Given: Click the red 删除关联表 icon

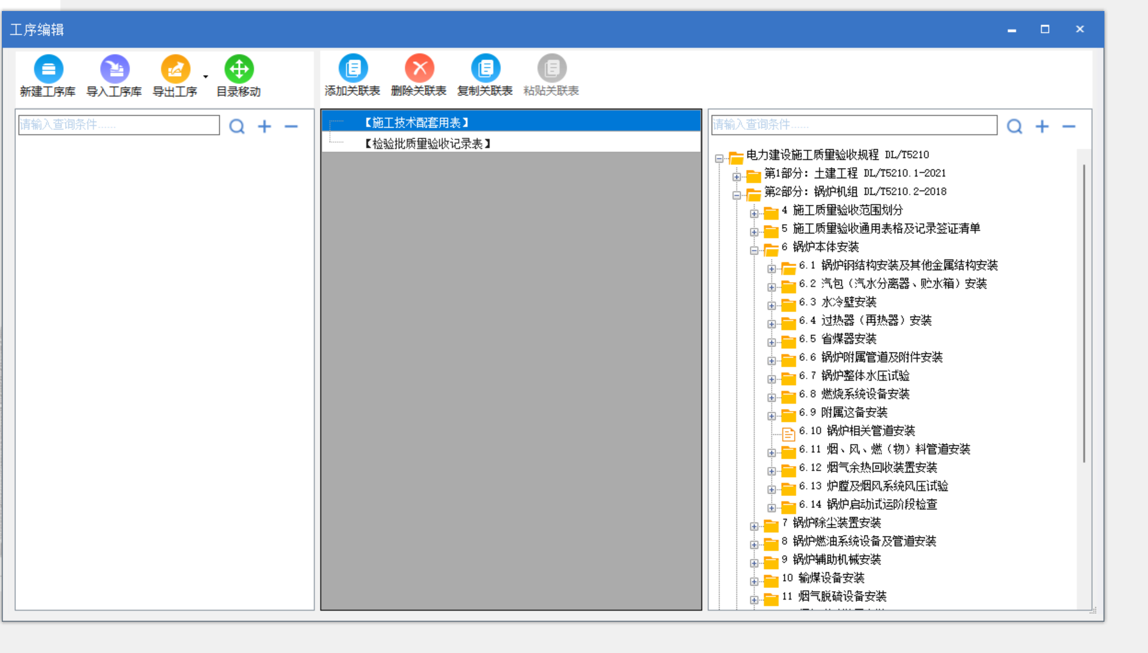Looking at the screenshot, I should click(419, 68).
